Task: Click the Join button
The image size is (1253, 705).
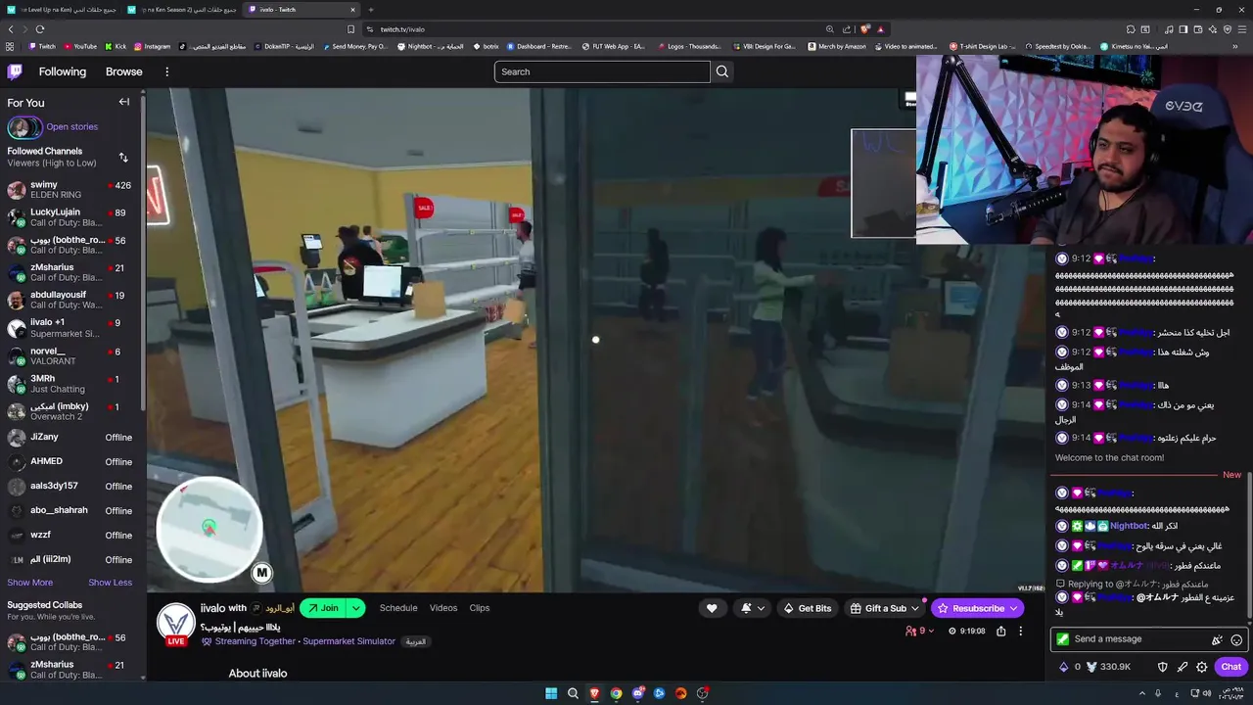Action: pos(324,608)
